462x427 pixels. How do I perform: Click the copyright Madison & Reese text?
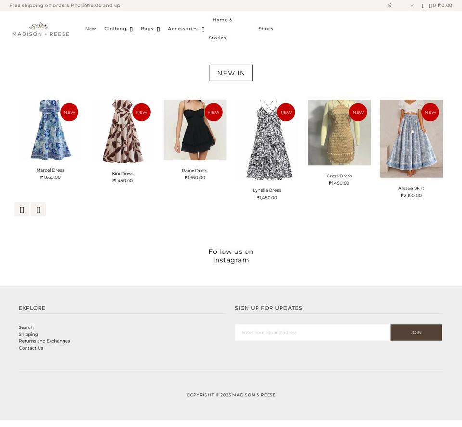(231, 395)
